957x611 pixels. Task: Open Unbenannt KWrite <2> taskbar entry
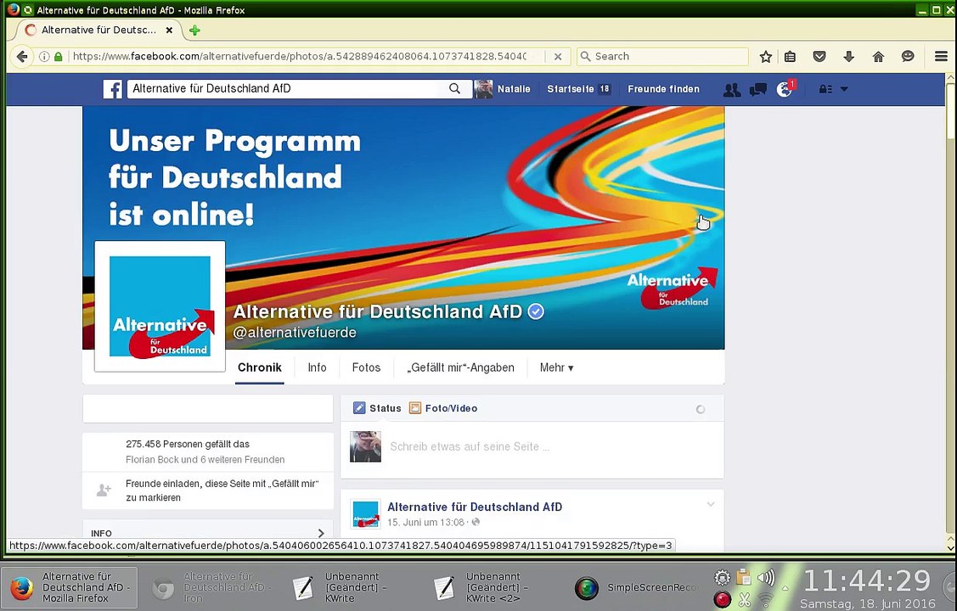(492, 587)
